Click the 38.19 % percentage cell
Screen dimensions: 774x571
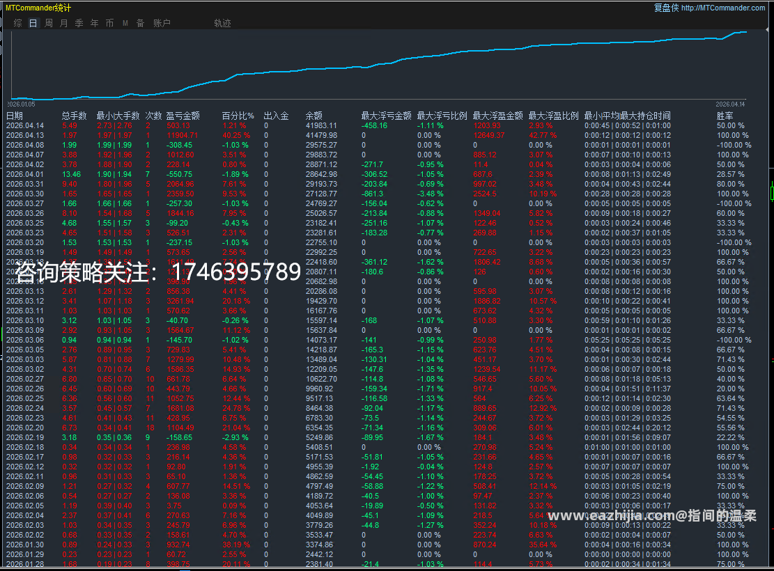click(x=236, y=545)
